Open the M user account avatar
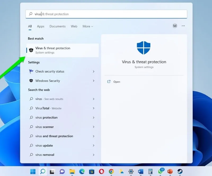 (175, 26)
